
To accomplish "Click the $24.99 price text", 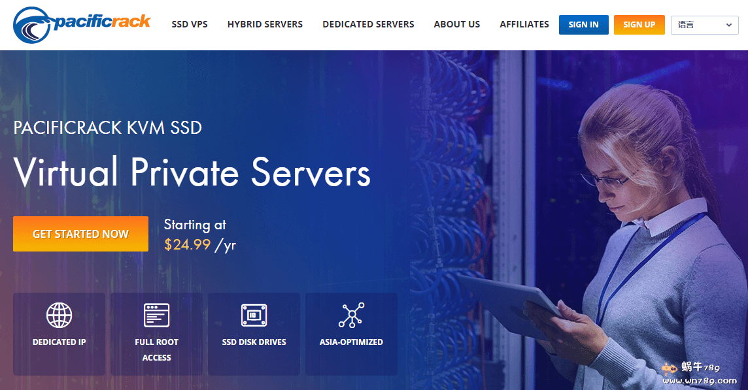I will click(188, 245).
